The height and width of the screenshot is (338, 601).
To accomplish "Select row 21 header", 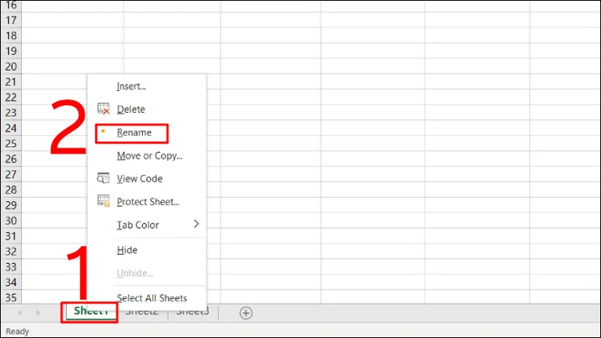I will click(11, 82).
